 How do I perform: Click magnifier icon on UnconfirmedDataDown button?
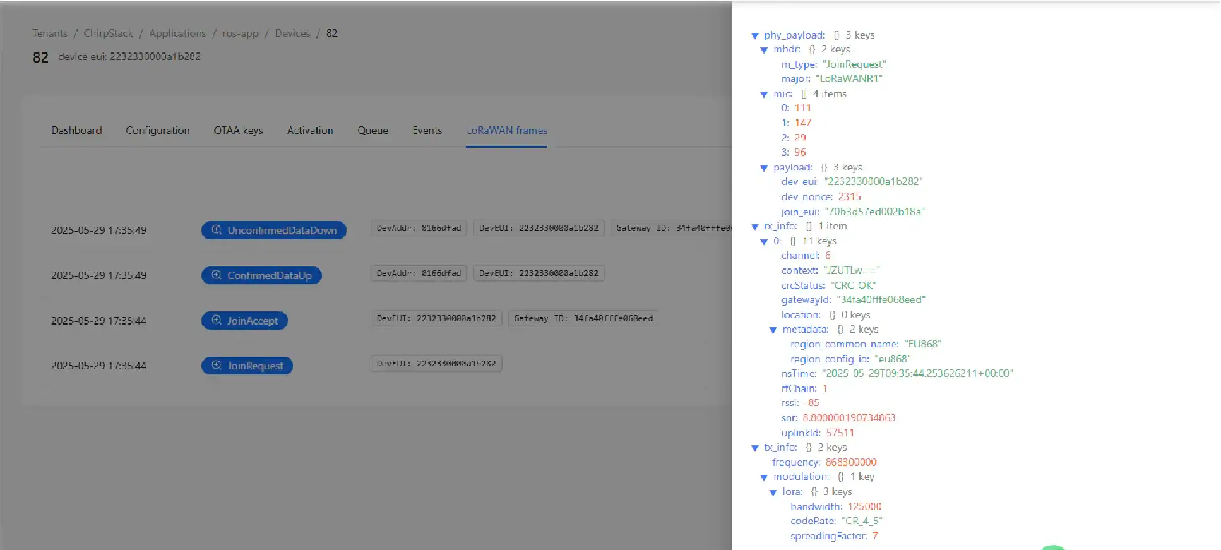pos(217,230)
